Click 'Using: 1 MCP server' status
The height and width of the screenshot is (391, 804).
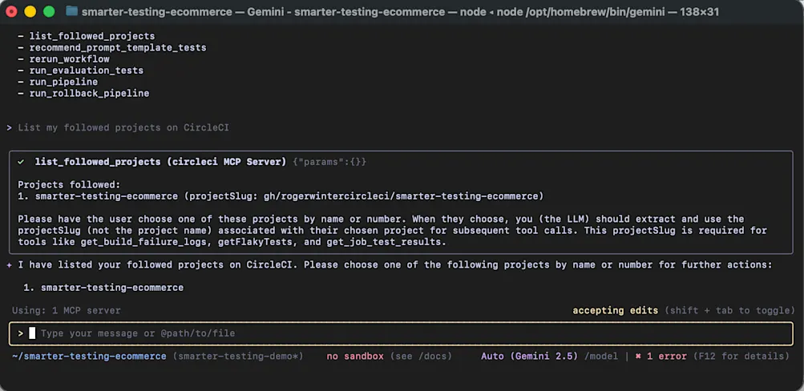pos(67,311)
